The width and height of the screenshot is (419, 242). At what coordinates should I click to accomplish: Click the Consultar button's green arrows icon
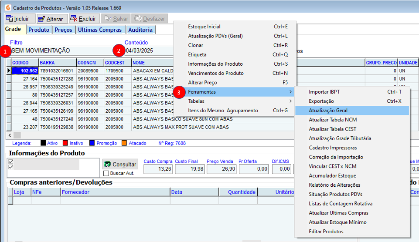click(x=107, y=164)
